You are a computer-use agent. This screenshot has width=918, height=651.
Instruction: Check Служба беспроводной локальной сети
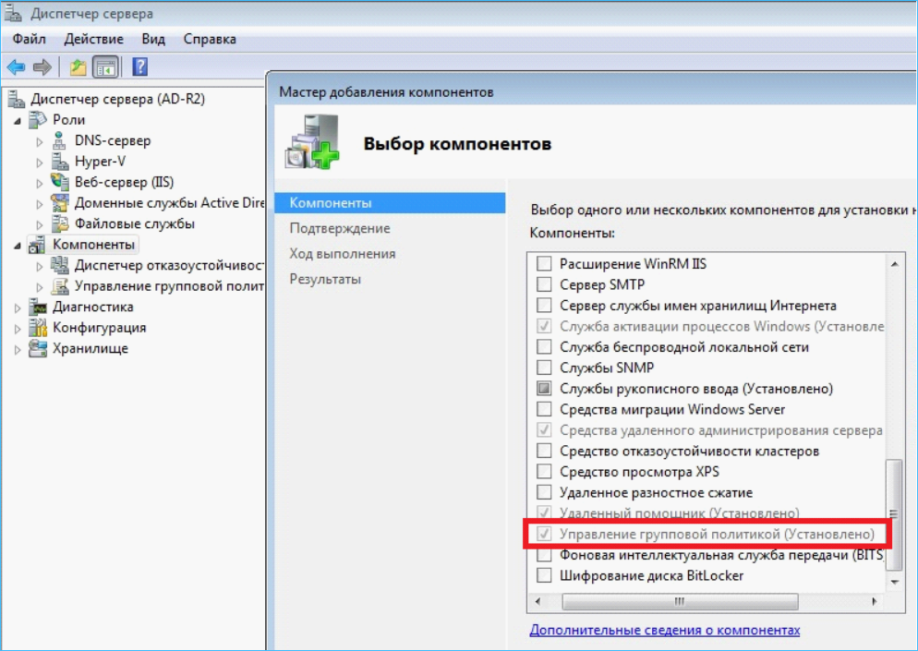544,346
